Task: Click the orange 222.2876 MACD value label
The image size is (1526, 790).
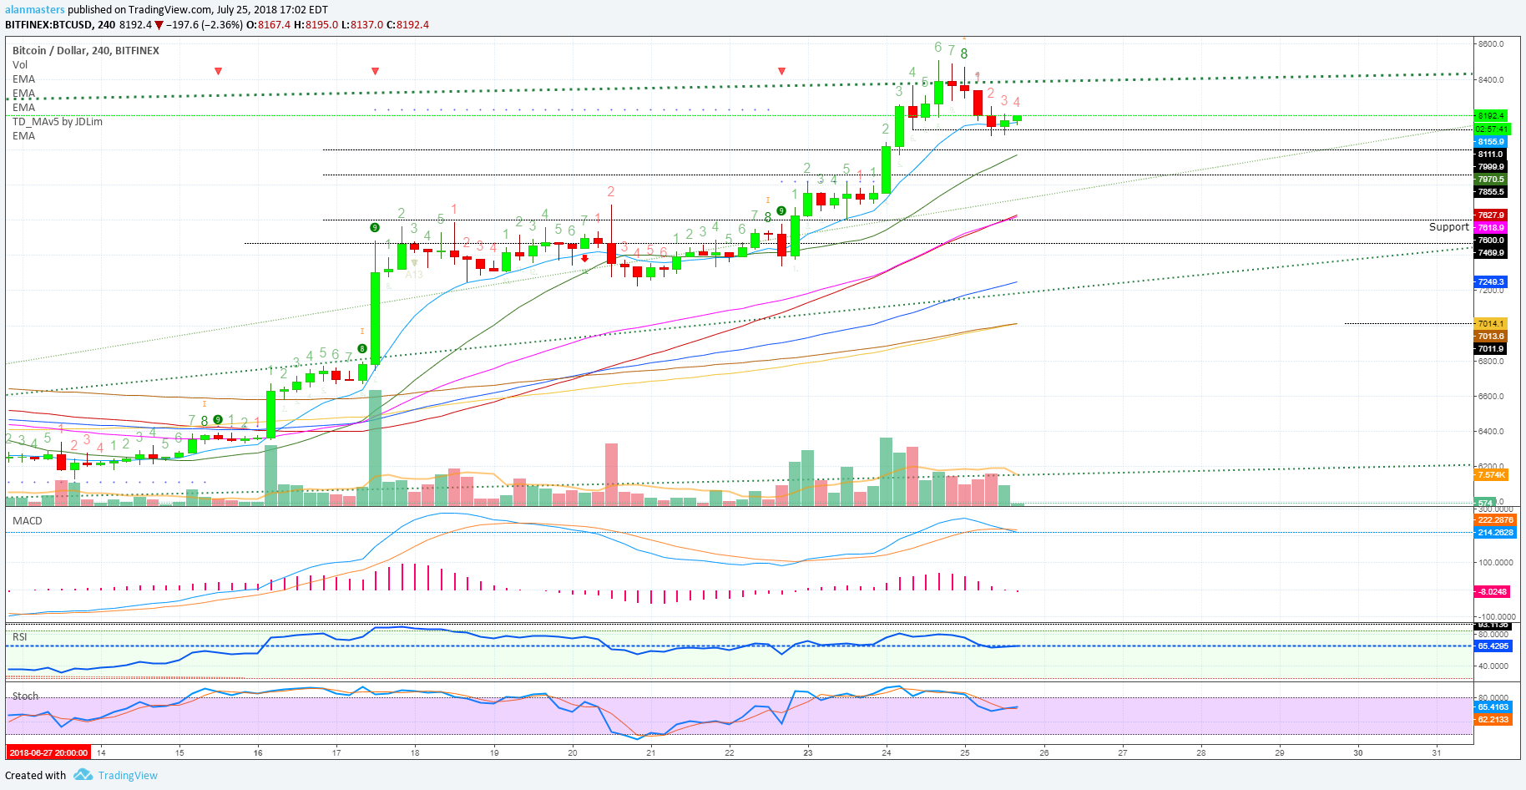Action: tap(1495, 520)
